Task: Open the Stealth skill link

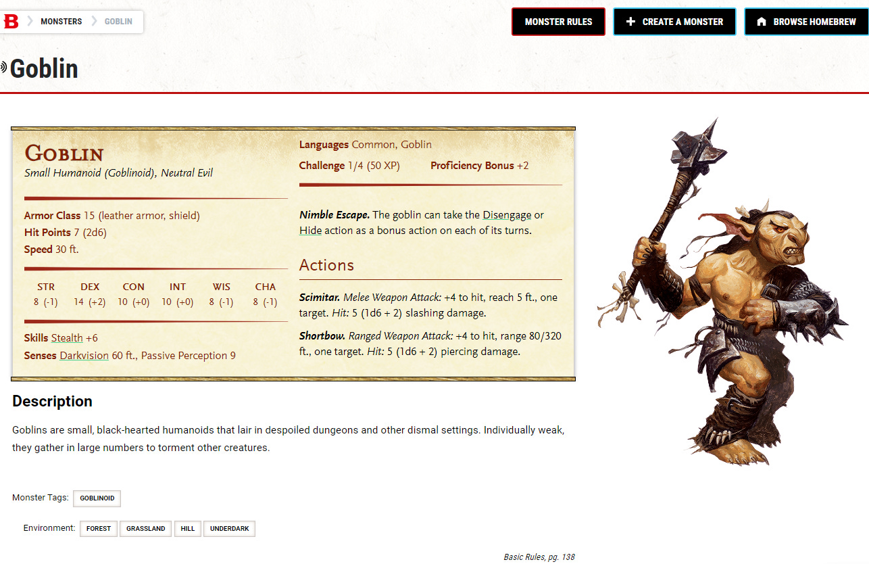Action: pyautogui.click(x=67, y=337)
